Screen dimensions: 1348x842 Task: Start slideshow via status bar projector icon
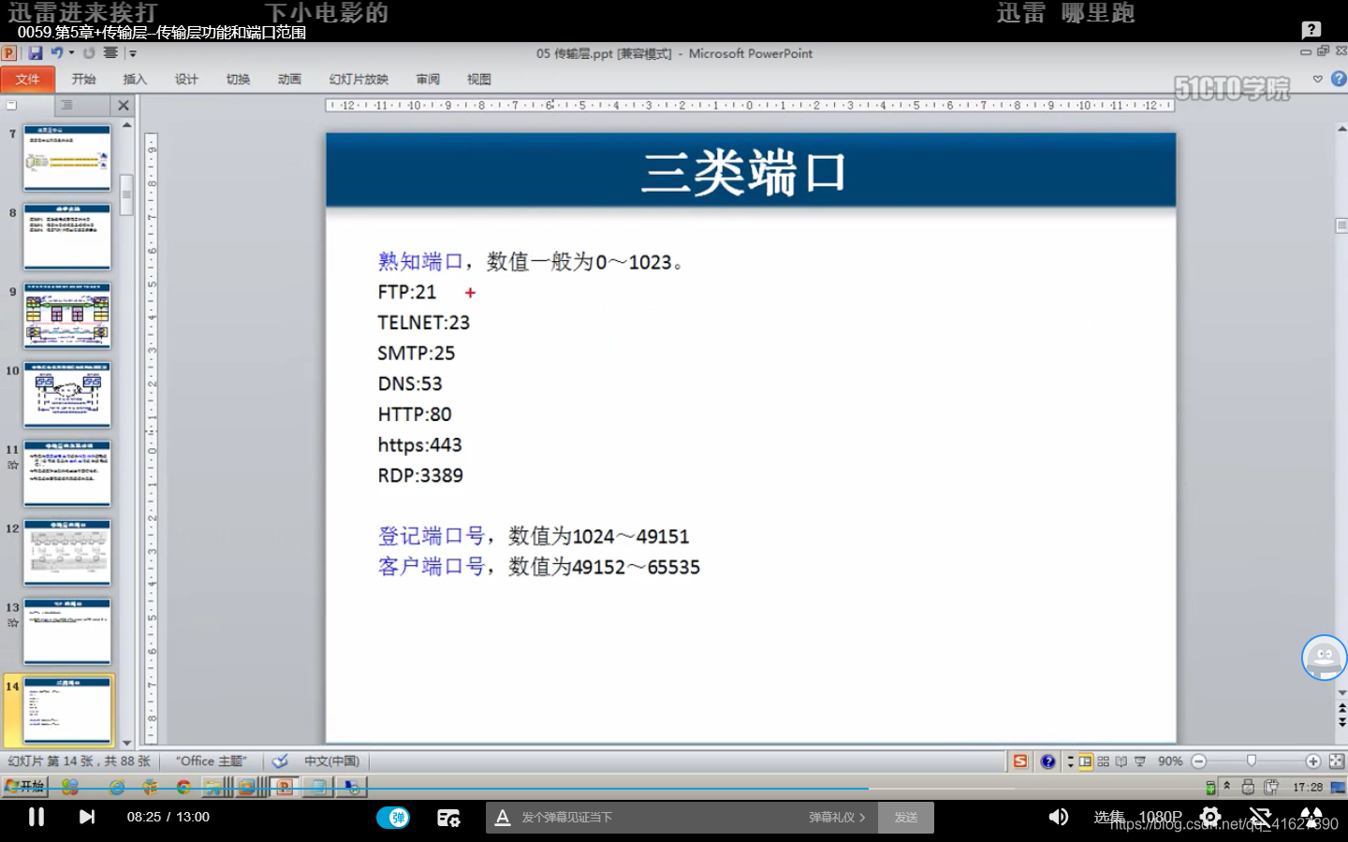coord(1140,761)
